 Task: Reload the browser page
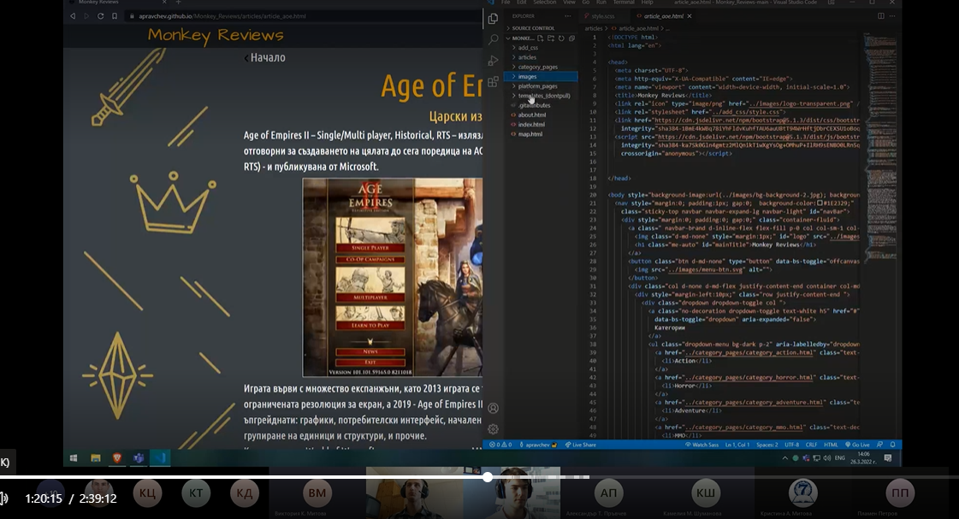(100, 16)
